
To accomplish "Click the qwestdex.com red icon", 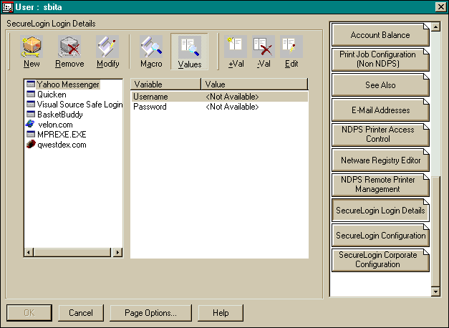I will [x=31, y=144].
